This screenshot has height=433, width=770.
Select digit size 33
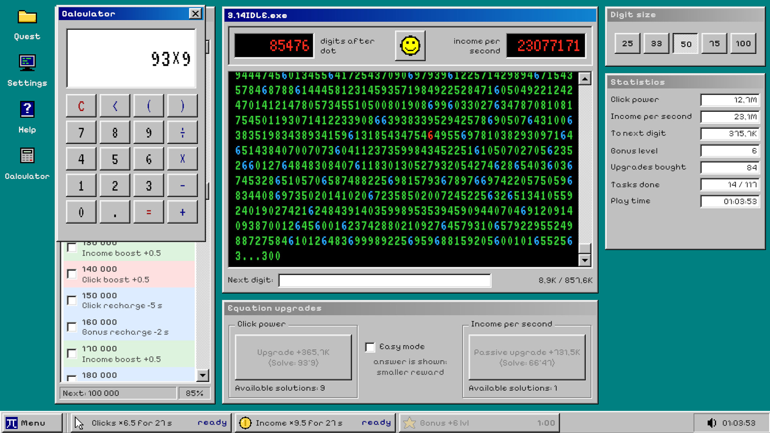coord(656,43)
